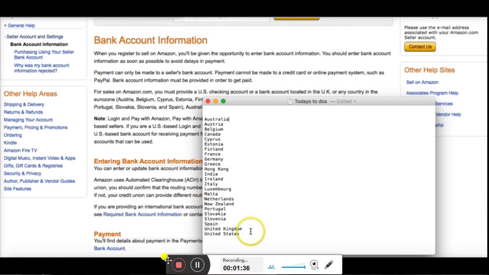This screenshot has width=489, height=275.
Task: Click Netherlands in the notes list
Action: pos(219,199)
